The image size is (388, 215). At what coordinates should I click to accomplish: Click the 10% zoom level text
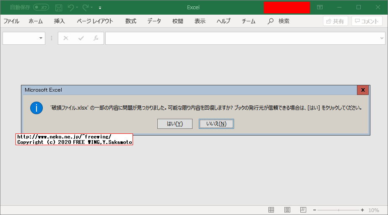point(374,210)
